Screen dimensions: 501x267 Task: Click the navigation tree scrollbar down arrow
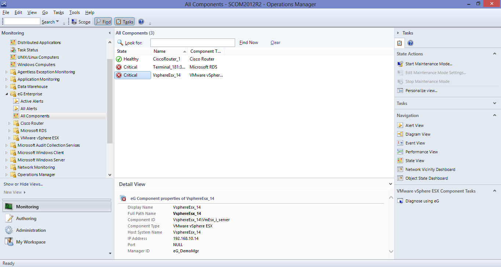pos(110,175)
